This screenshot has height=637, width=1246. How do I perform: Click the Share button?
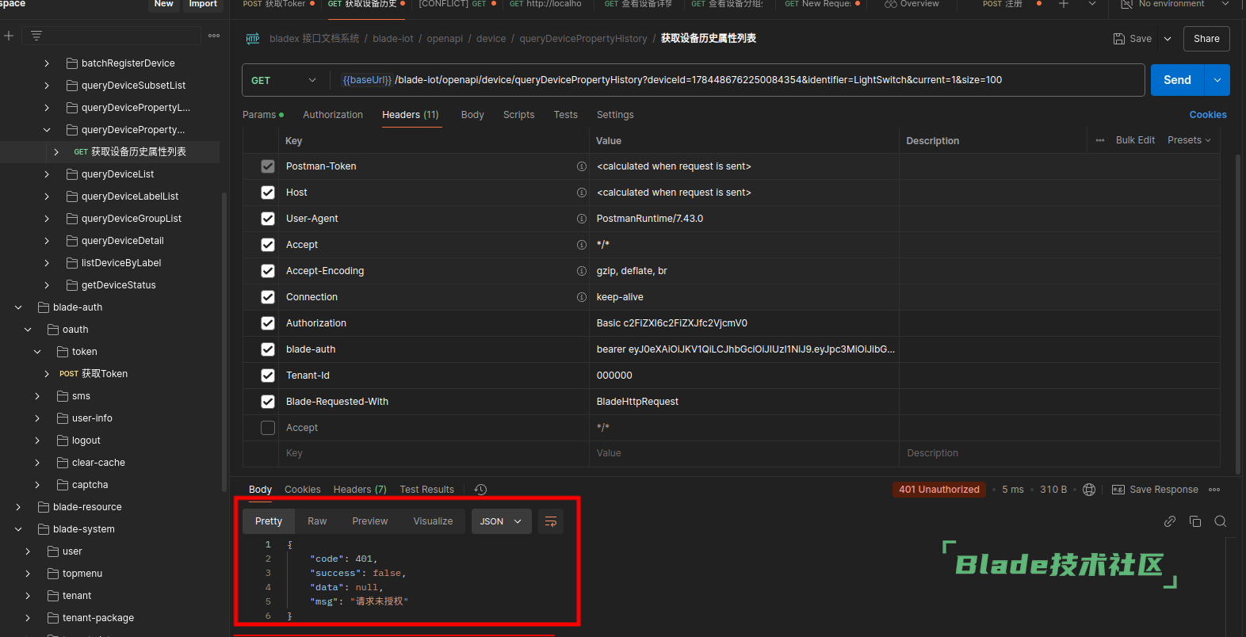1206,39
